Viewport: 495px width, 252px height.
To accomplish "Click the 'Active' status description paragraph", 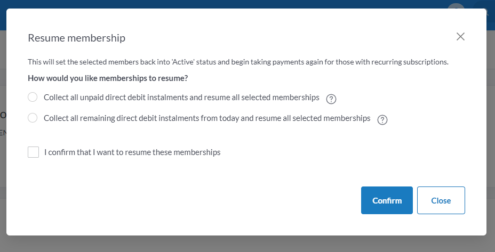I will 238,62.
